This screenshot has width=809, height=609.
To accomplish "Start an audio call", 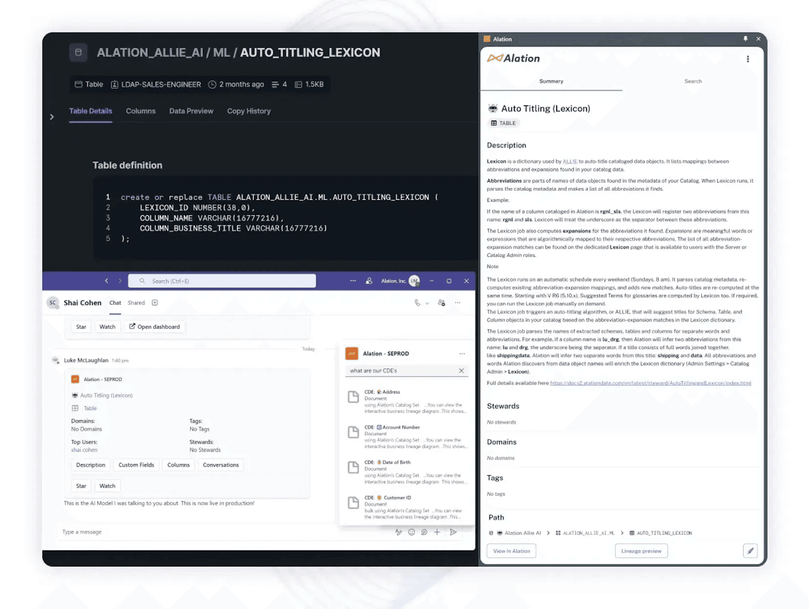I will pyautogui.click(x=417, y=303).
